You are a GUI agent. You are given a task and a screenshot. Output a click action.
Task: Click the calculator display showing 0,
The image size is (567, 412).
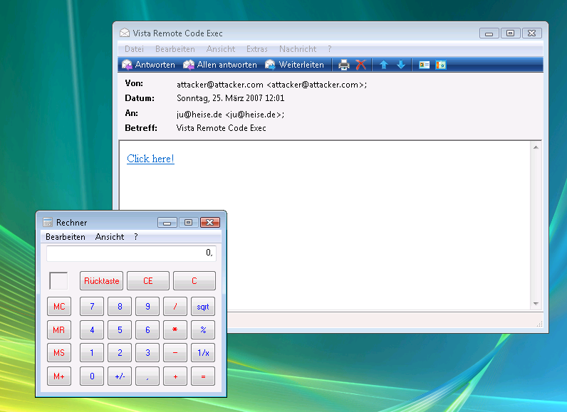click(x=131, y=253)
